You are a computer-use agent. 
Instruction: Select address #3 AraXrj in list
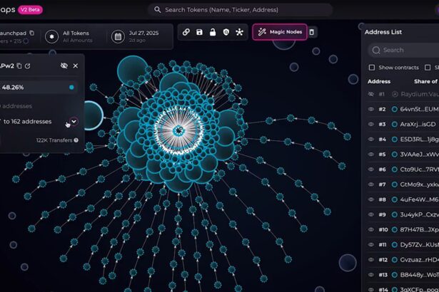(x=418, y=124)
